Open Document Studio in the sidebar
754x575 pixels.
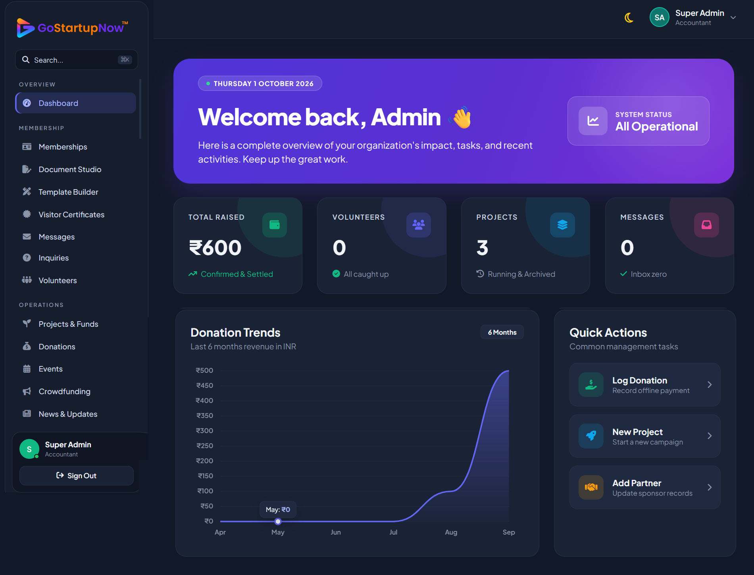[x=76, y=169]
